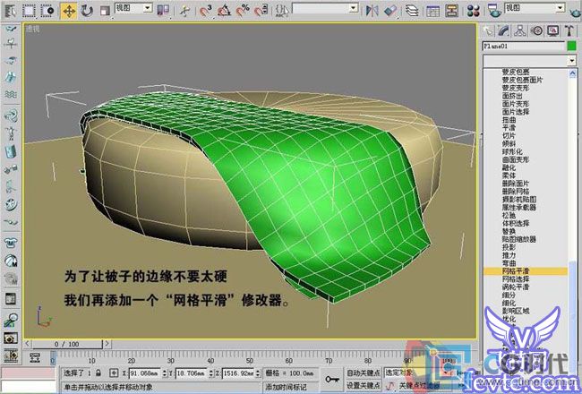Viewport: 582px width, 394px height.
Task: Switch to the Motion command panel tab
Action: pos(536,30)
